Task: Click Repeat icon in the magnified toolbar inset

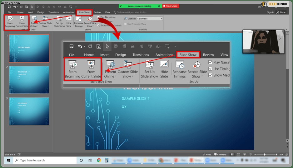Action: tap(90, 46)
